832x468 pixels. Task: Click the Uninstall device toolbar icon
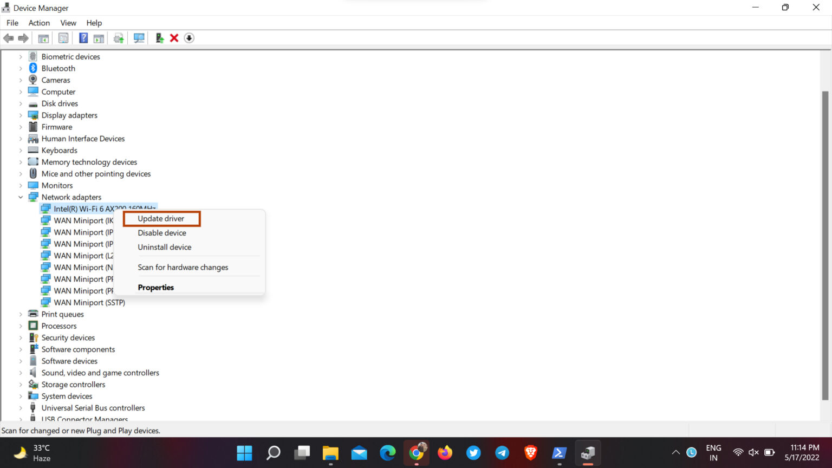click(x=174, y=38)
